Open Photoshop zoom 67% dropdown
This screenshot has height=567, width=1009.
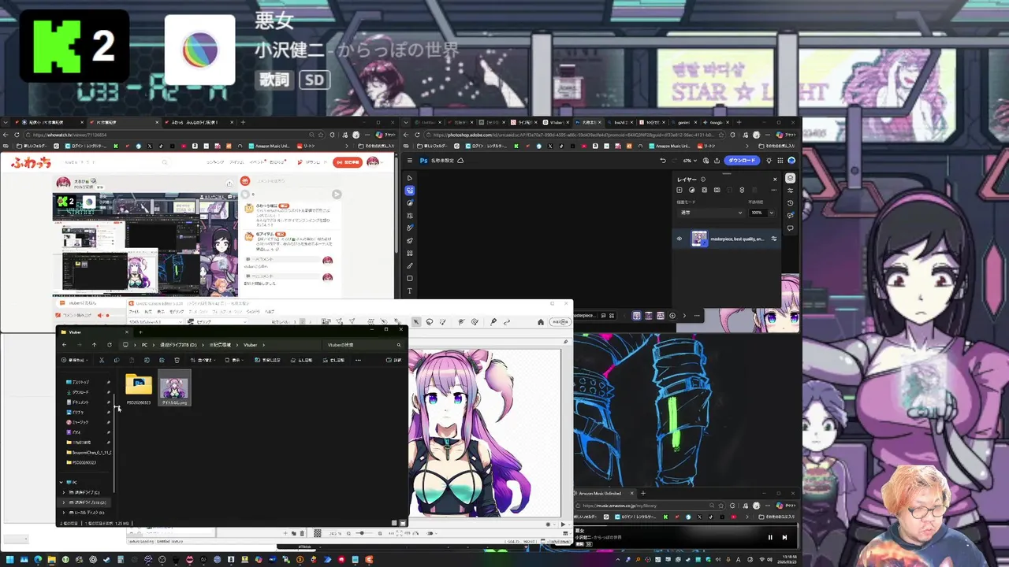690,161
